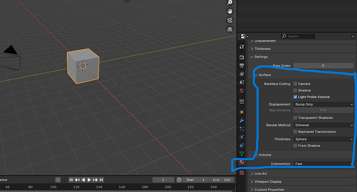
Task: Open the Object properties tab
Action: tap(242, 112)
